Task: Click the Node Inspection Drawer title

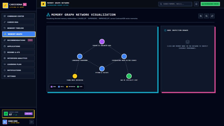Action: (178, 30)
